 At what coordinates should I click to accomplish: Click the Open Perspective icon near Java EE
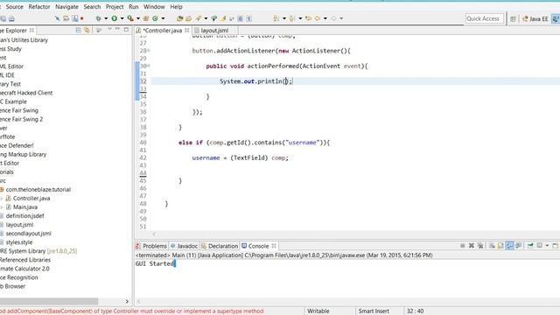coord(513,19)
